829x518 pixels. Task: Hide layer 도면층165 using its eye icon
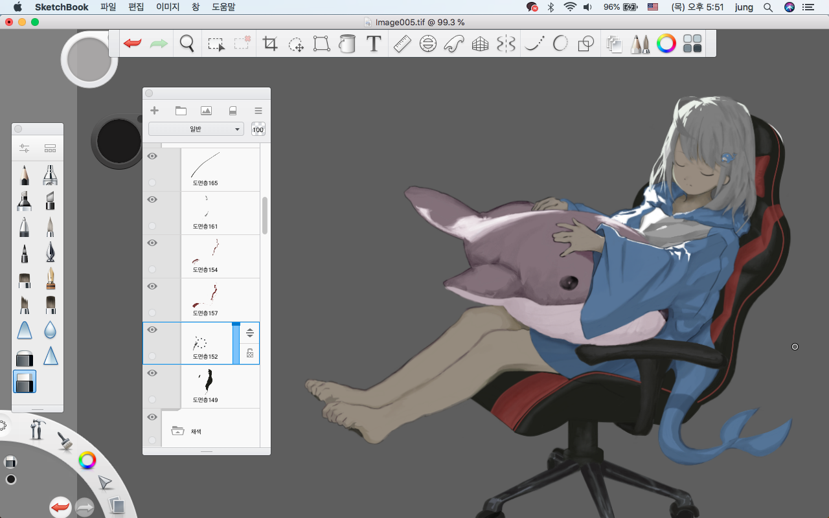click(x=152, y=157)
